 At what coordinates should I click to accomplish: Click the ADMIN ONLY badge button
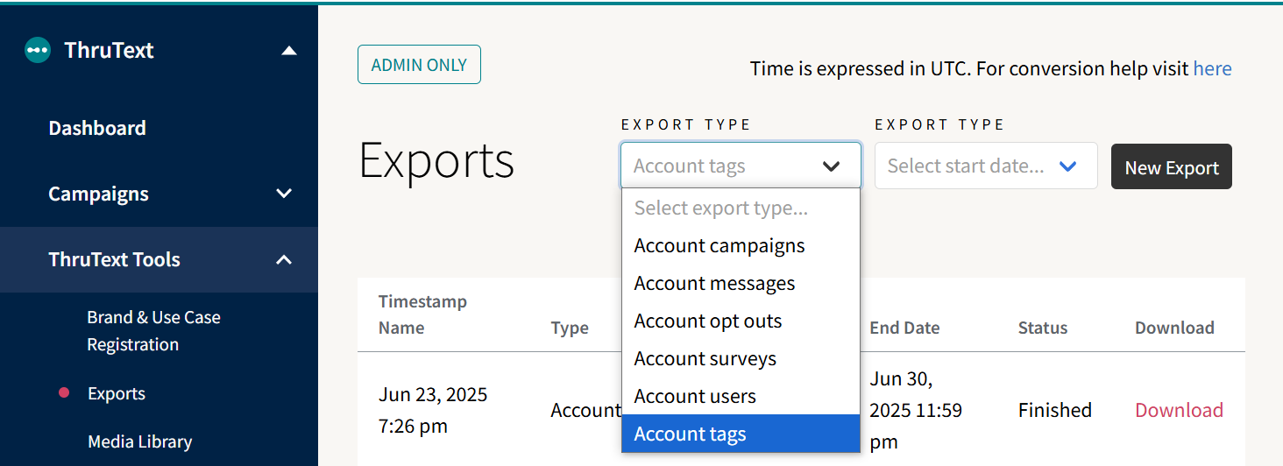tap(419, 65)
